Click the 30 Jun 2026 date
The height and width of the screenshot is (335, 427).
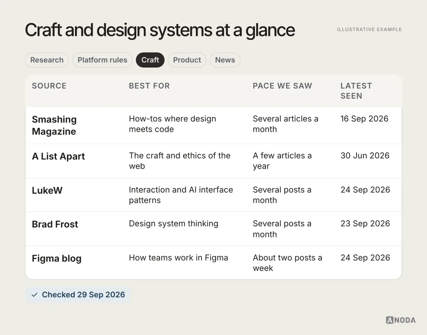coord(365,156)
